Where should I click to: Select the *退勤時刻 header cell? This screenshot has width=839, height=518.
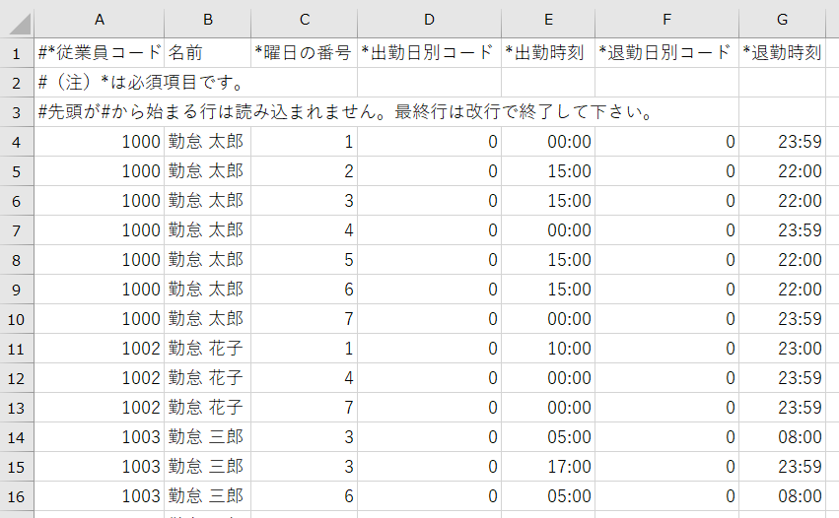pos(782,53)
